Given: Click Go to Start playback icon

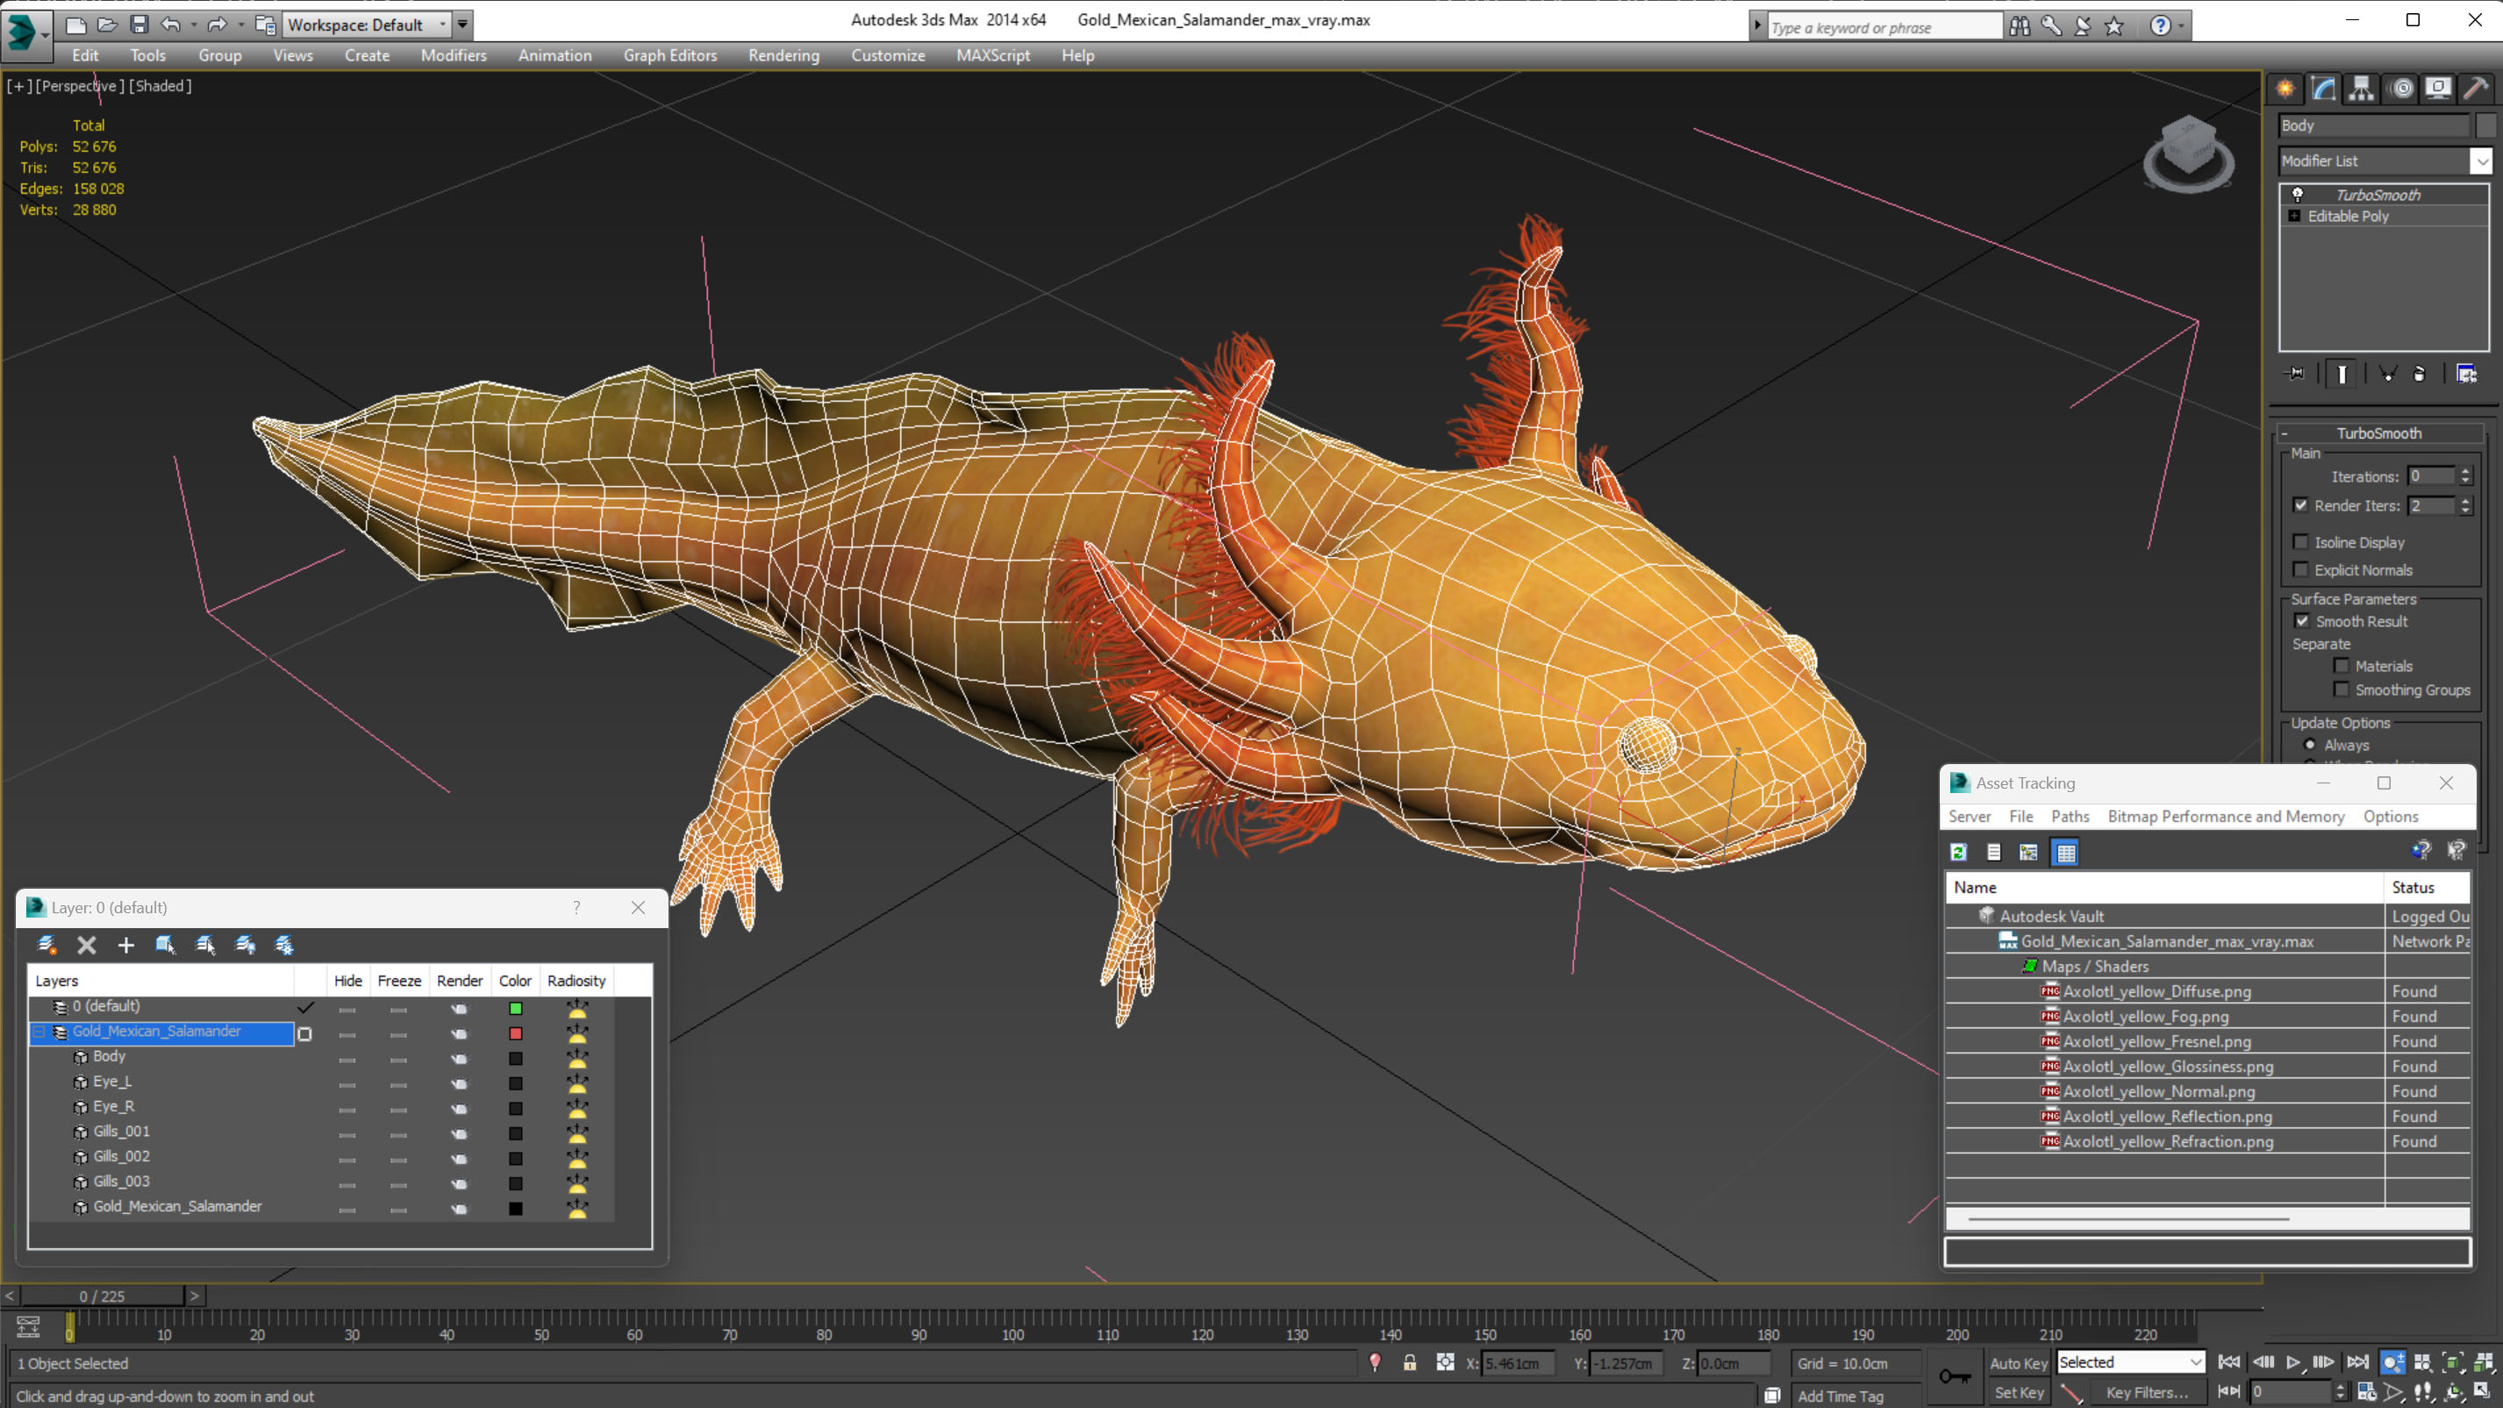Looking at the screenshot, I should [x=2230, y=1362].
